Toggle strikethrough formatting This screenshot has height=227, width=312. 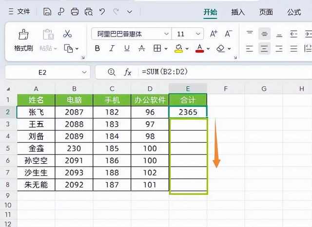(x=142, y=48)
